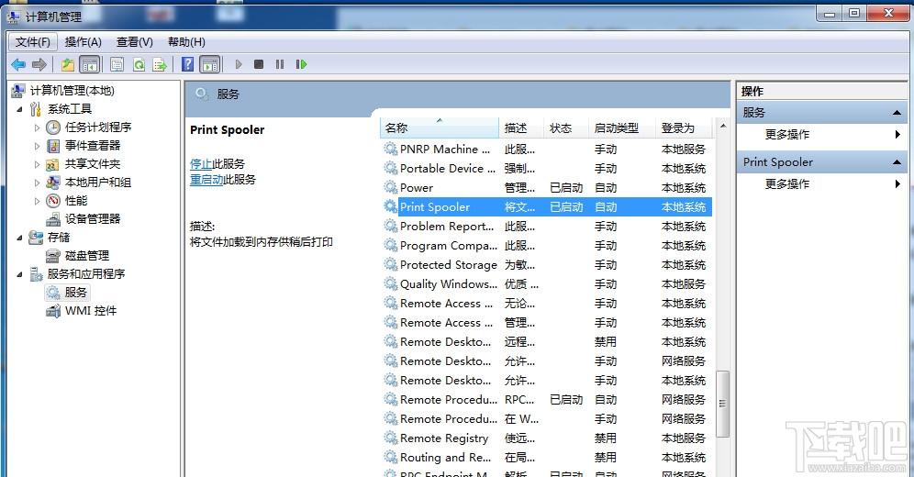Sort by the 名称 column header

439,128
